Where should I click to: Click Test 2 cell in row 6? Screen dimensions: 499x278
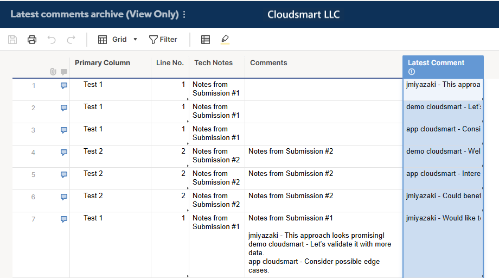[x=110, y=201]
